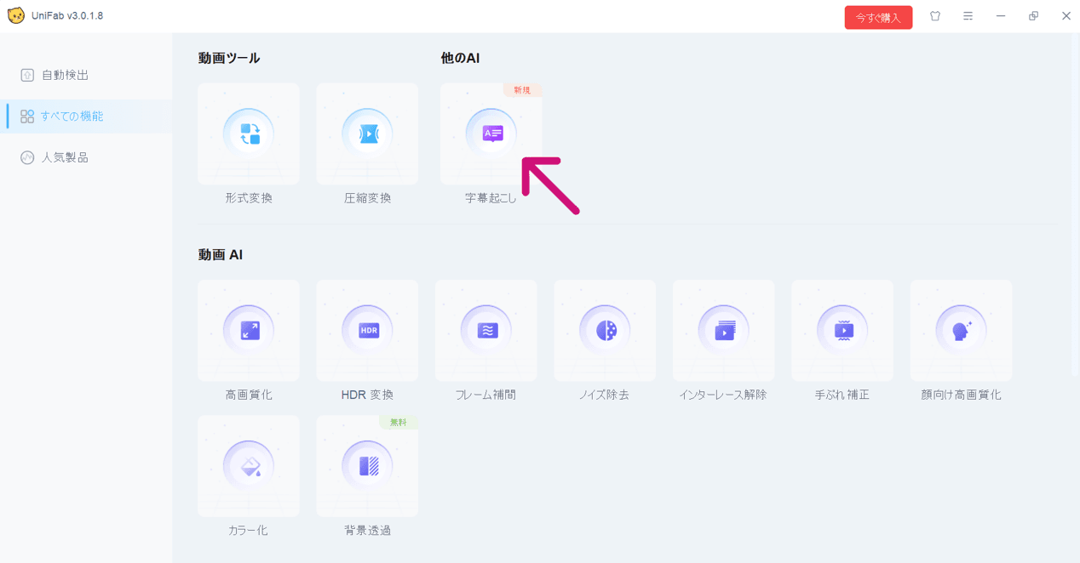Image resolution: width=1080 pixels, height=563 pixels.
Task: Launch the 字幕起こし subtitle transcription tool
Action: click(x=491, y=134)
